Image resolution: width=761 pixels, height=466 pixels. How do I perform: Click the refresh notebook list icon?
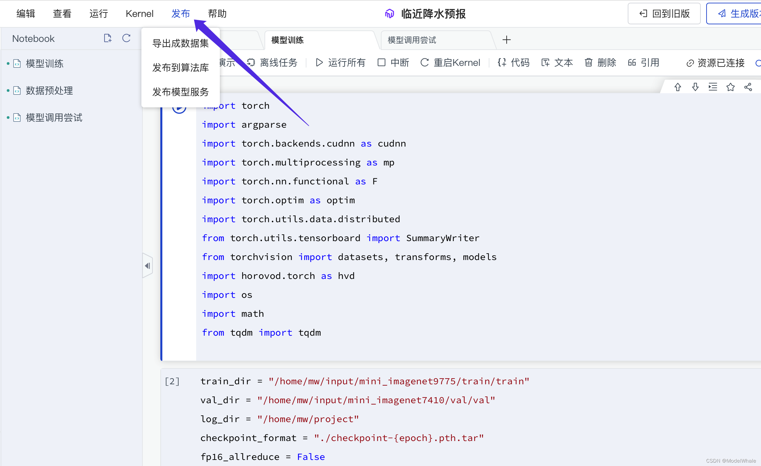pyautogui.click(x=126, y=38)
